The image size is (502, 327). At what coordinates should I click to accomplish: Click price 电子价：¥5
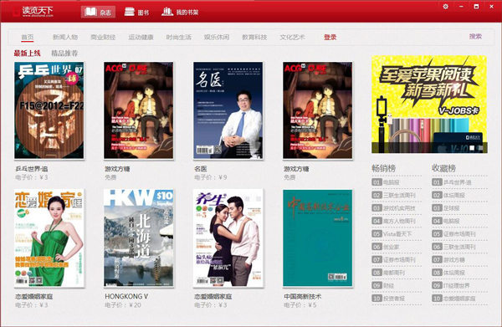point(300,305)
